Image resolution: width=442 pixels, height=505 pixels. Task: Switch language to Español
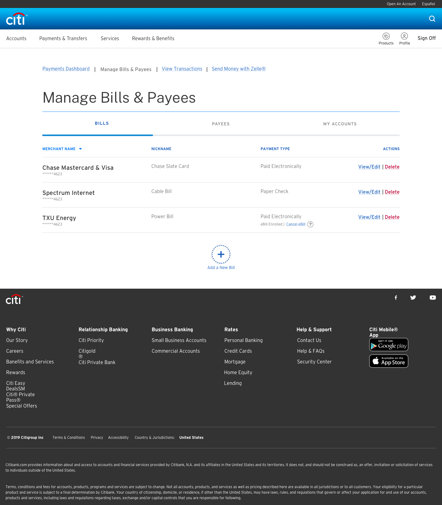pos(428,4)
